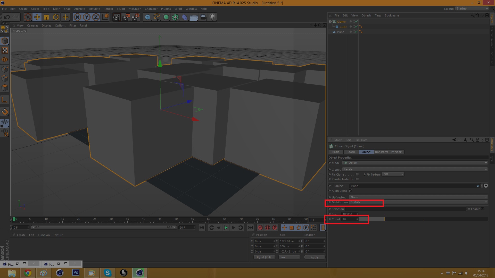Image resolution: width=495 pixels, height=278 pixels.
Task: Add a Light object
Action: [212, 17]
